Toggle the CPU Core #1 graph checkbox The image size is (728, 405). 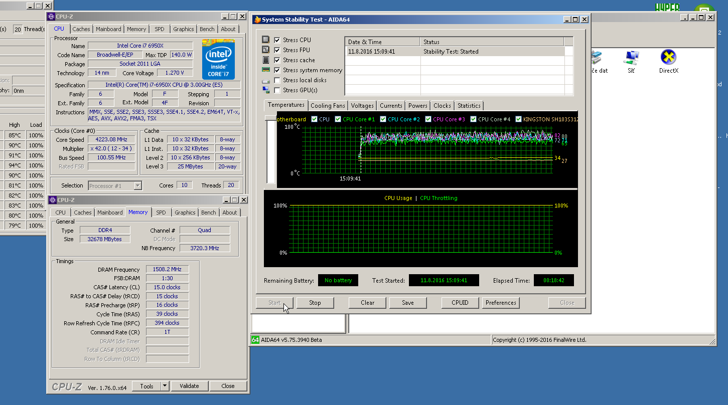338,119
